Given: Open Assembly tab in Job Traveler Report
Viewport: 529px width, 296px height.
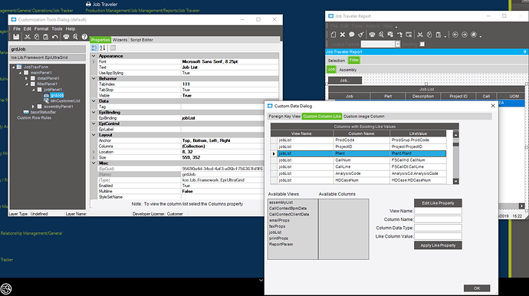Looking at the screenshot, I should [347, 70].
